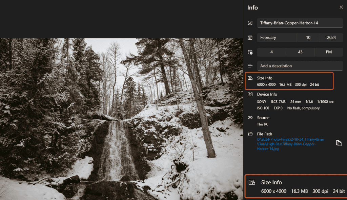
Task: Change the year field showing 2024
Action: pos(331,38)
